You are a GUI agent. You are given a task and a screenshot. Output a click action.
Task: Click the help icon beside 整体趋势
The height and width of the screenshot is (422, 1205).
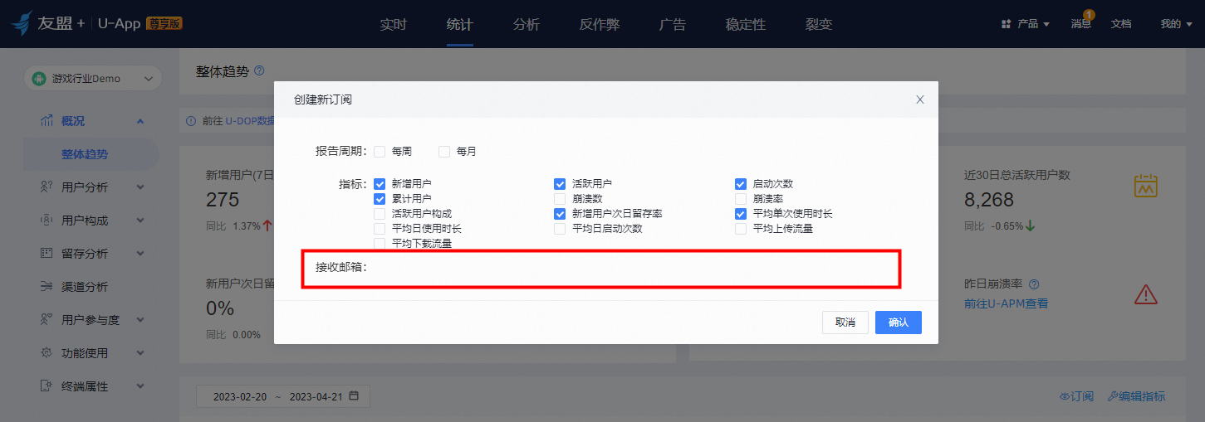pyautogui.click(x=259, y=71)
